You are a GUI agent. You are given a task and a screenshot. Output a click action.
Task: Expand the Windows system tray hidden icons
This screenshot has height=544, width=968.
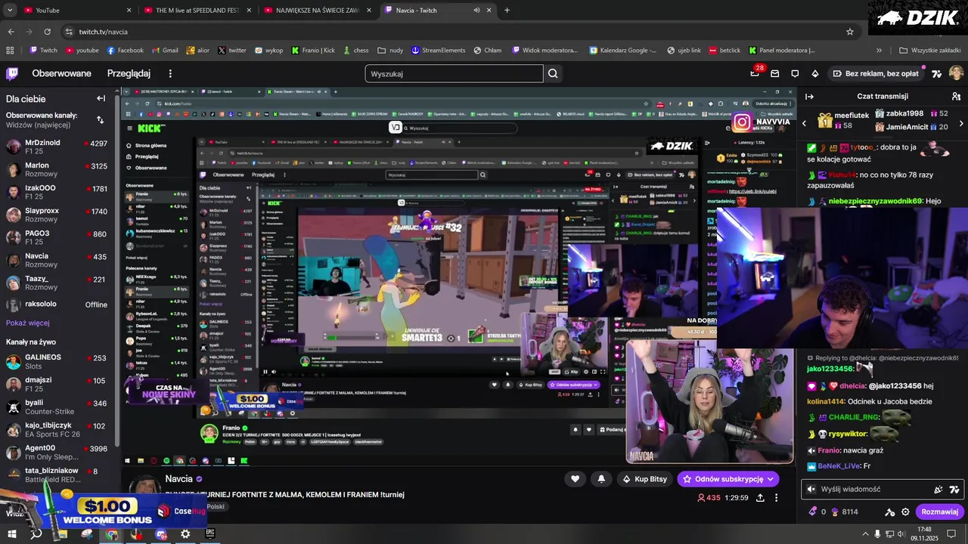[x=866, y=533]
